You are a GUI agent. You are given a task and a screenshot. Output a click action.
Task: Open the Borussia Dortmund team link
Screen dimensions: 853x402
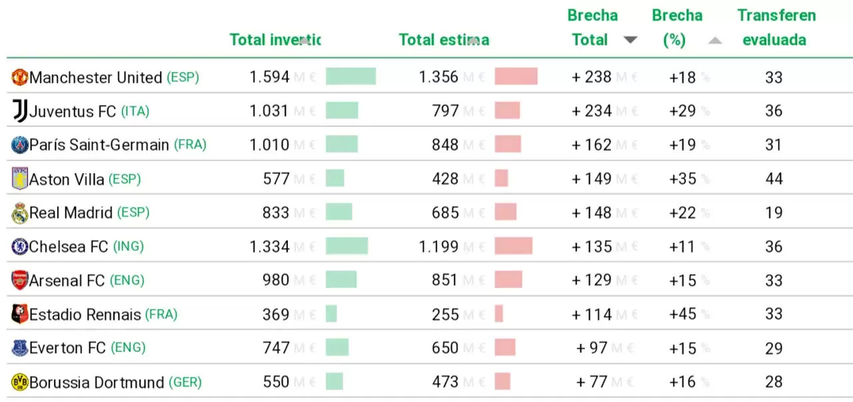pos(97,383)
